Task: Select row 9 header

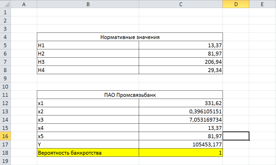Action: point(5,78)
